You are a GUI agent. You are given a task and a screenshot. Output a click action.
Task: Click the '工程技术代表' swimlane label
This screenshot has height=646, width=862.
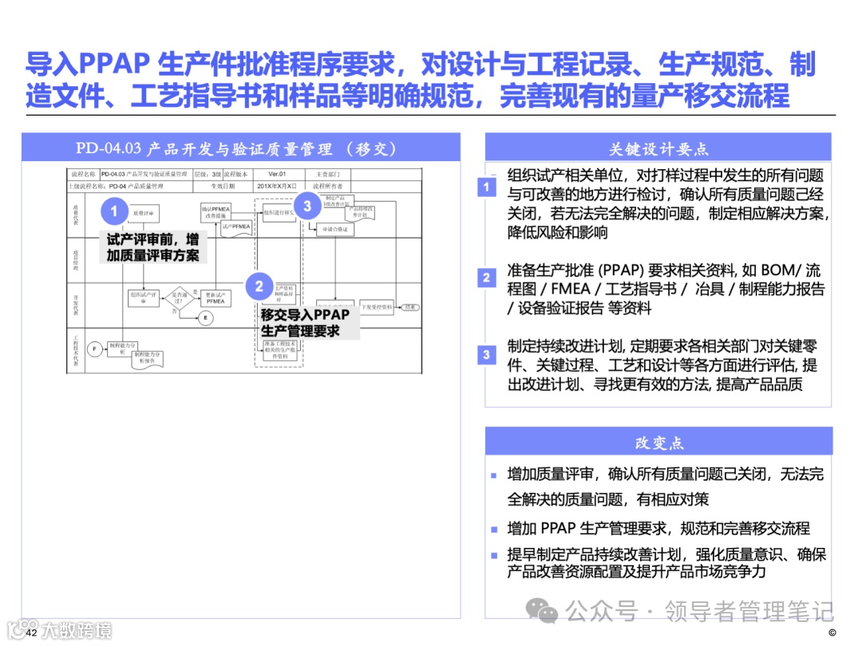pos(76,351)
